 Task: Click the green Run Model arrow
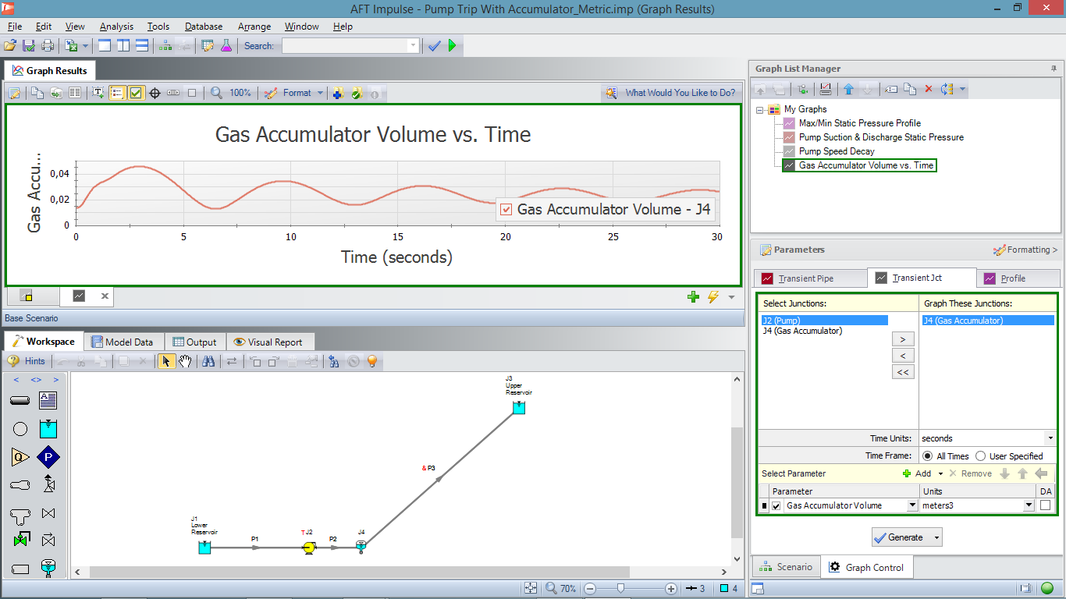coord(453,46)
